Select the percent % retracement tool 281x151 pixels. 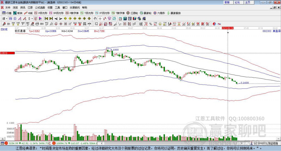(x=151, y=24)
